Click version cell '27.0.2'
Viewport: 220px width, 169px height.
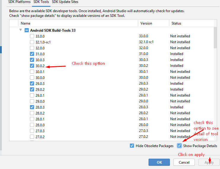[x=144, y=136]
